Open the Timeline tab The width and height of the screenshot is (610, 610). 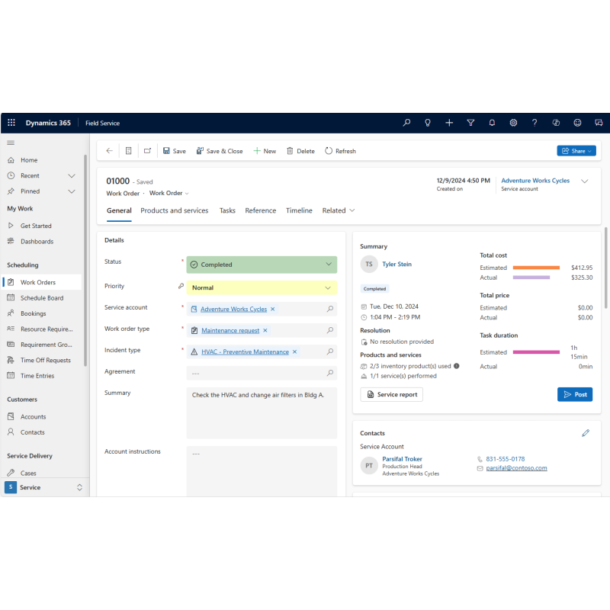tap(299, 210)
